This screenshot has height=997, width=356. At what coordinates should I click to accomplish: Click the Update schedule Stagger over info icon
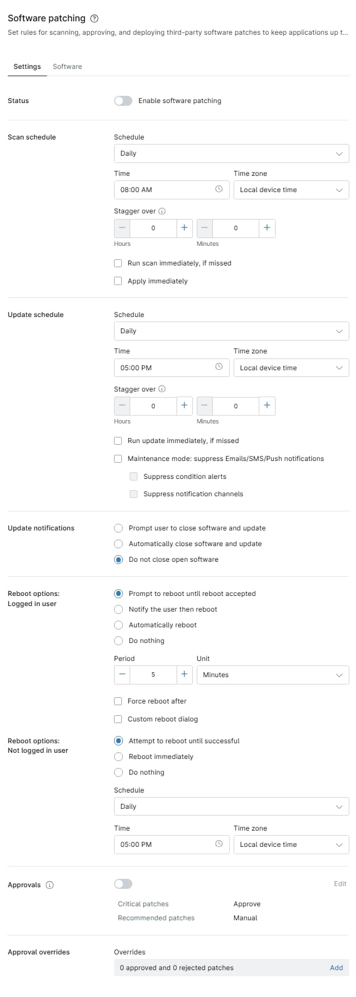coord(162,389)
